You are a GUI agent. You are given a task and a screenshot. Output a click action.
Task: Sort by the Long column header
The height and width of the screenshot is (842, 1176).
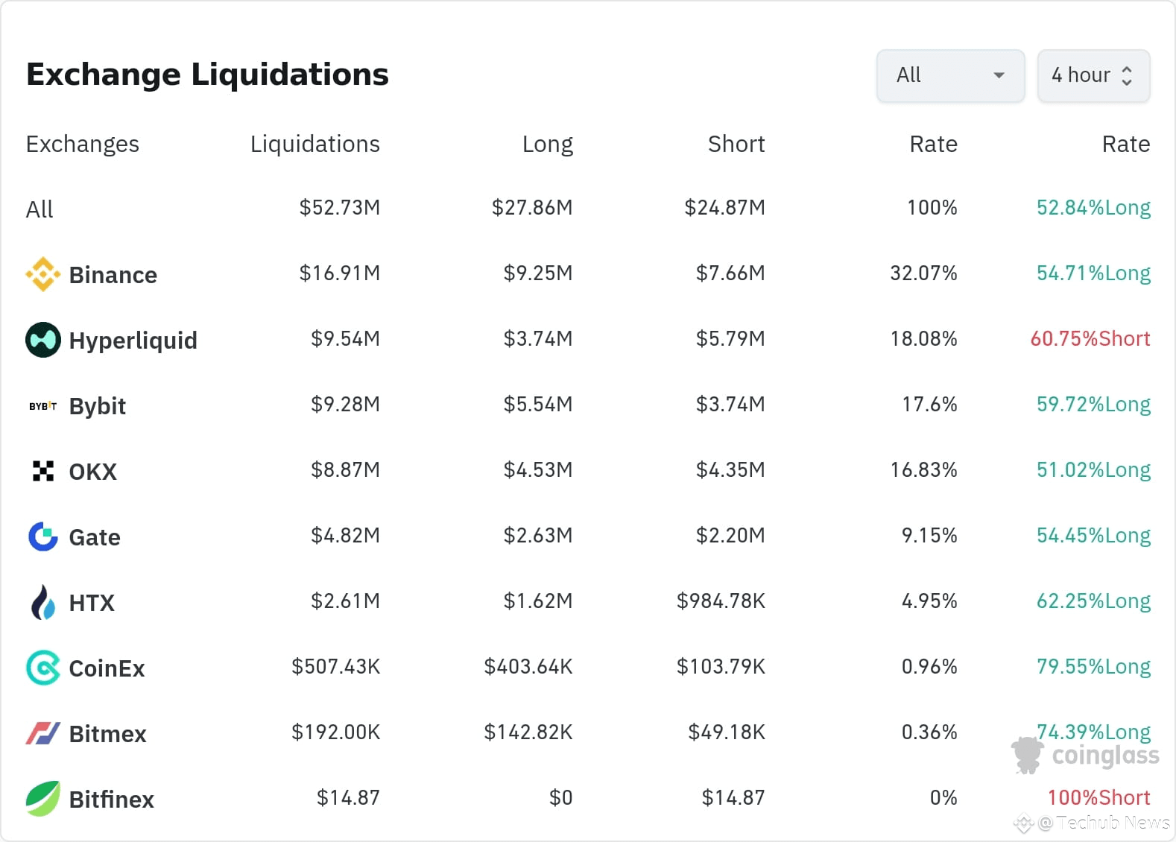click(x=547, y=144)
